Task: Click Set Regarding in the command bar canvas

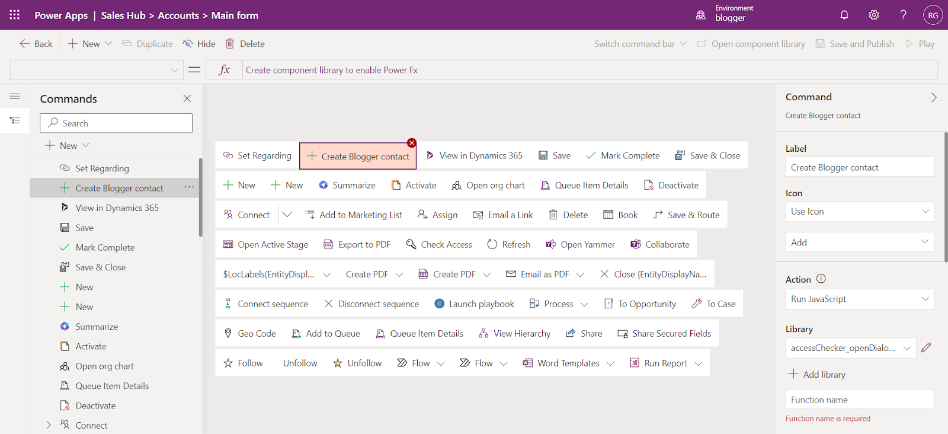Action: coord(257,156)
